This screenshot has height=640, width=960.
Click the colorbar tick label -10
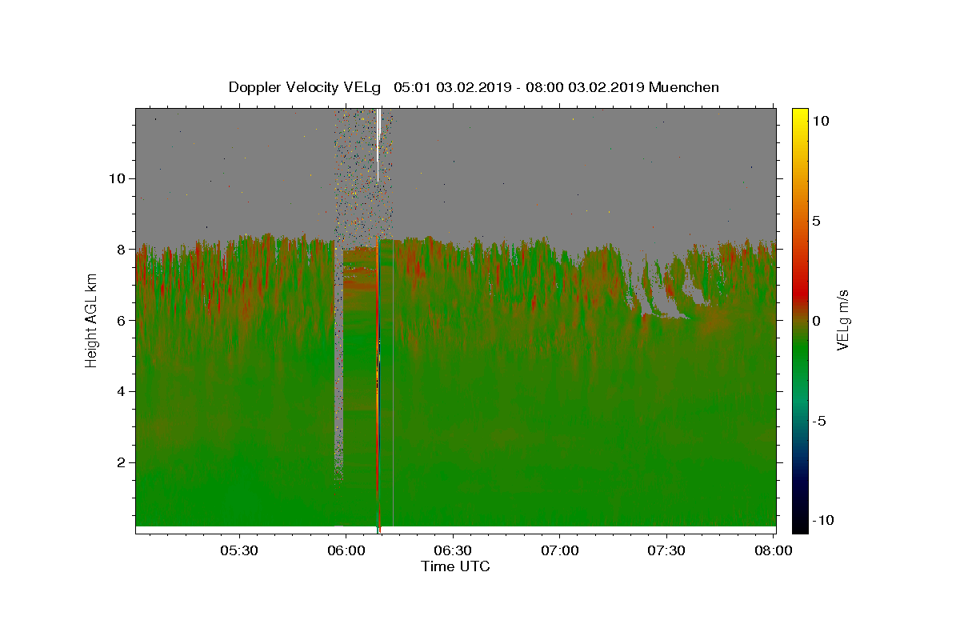click(x=826, y=520)
